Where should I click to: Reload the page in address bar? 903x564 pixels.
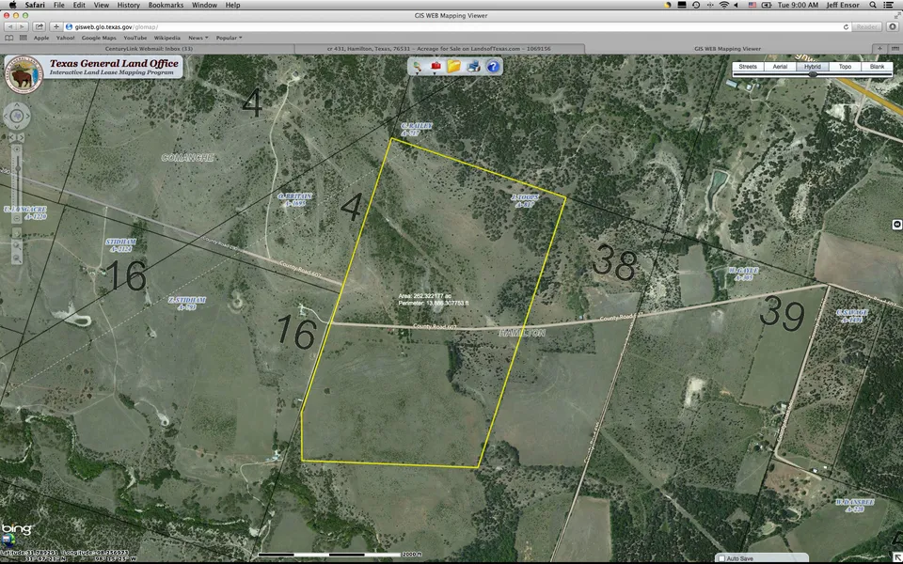[844, 26]
